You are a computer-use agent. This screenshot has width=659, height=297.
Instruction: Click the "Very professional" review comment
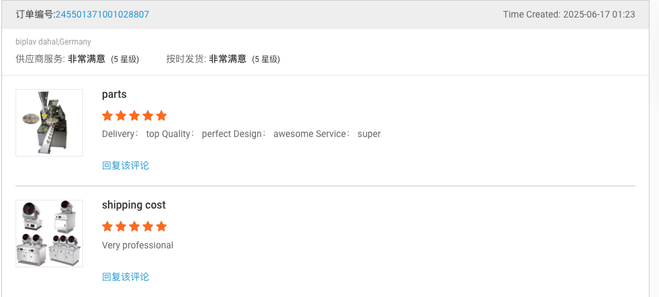tap(138, 245)
